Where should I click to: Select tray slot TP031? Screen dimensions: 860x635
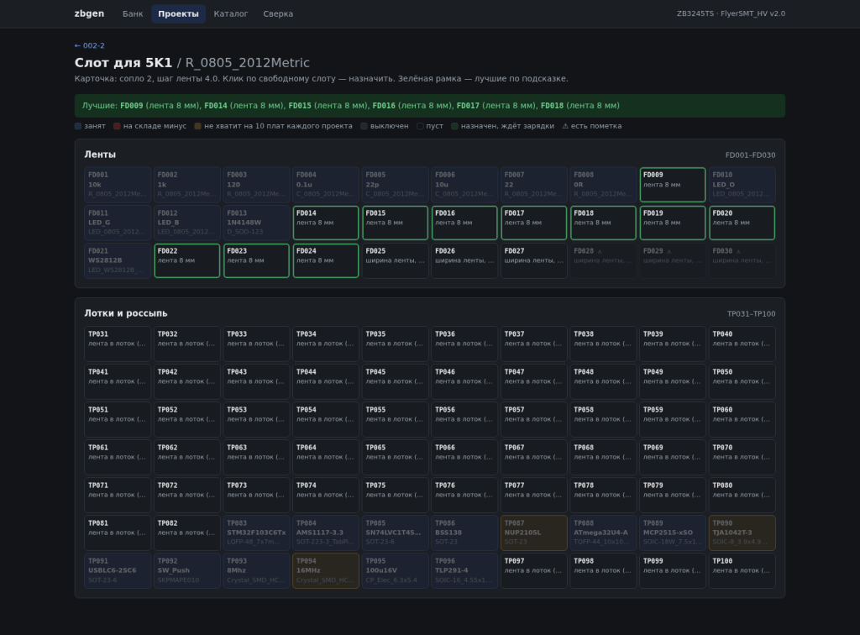pyautogui.click(x=118, y=344)
